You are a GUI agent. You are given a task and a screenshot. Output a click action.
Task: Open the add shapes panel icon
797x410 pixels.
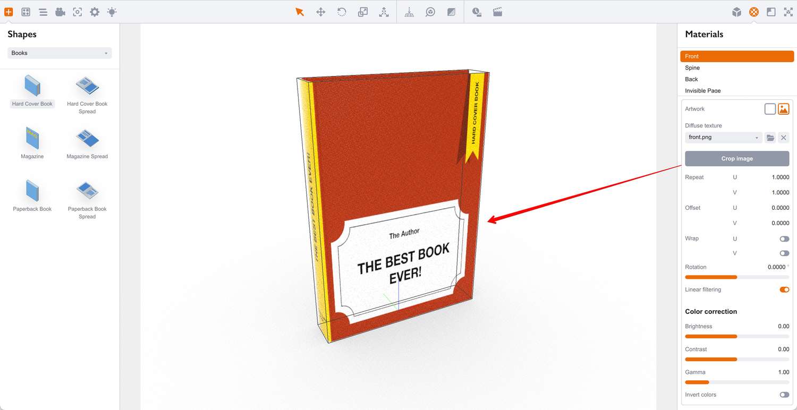tap(9, 12)
